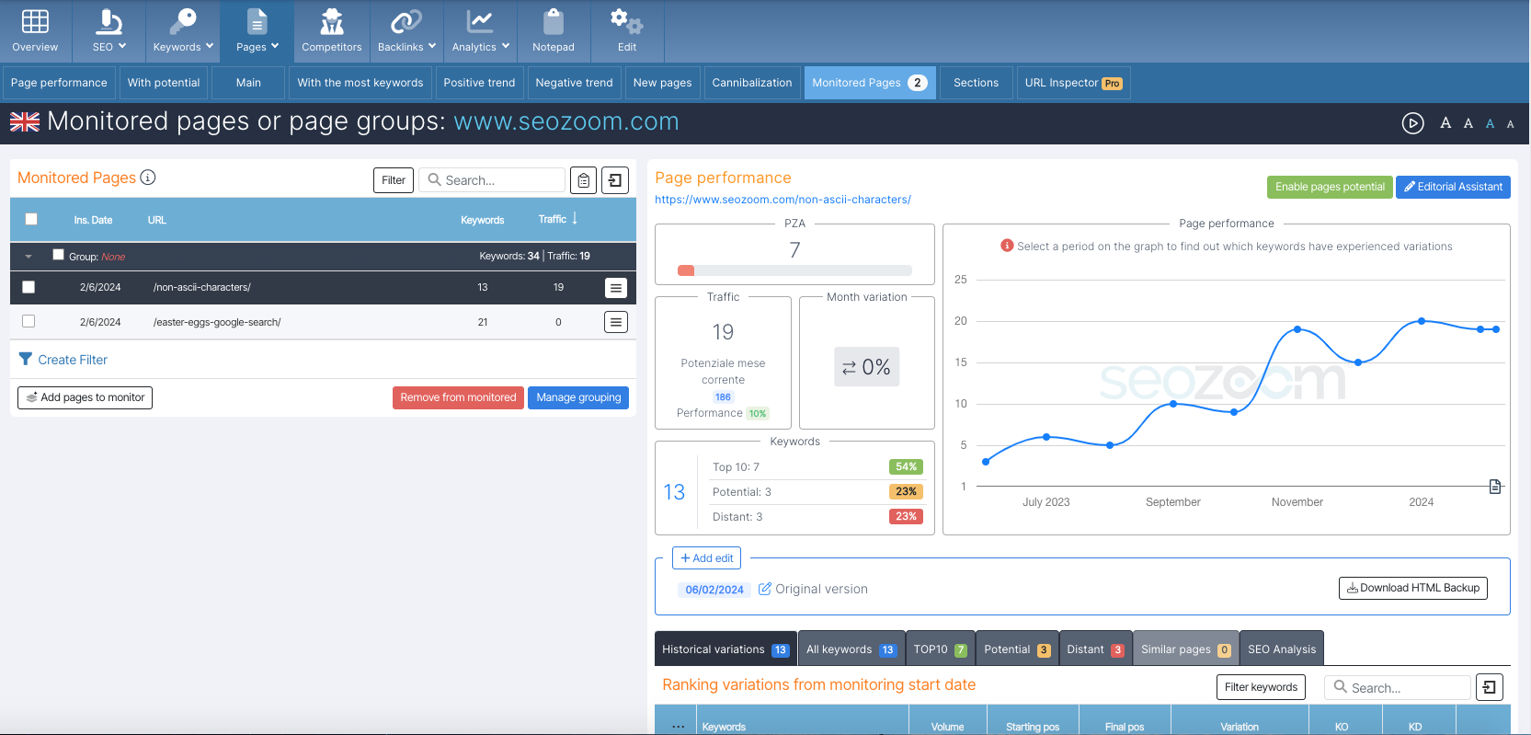Sort by the Traffic column arrow

575,219
